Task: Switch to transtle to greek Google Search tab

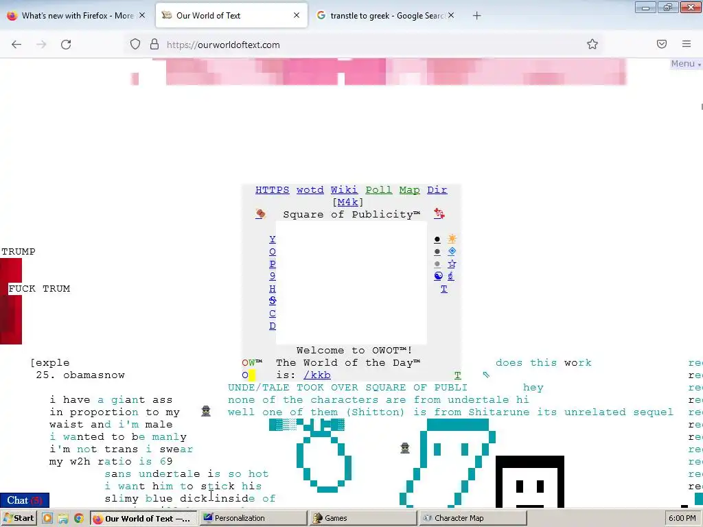Action: coord(386,16)
